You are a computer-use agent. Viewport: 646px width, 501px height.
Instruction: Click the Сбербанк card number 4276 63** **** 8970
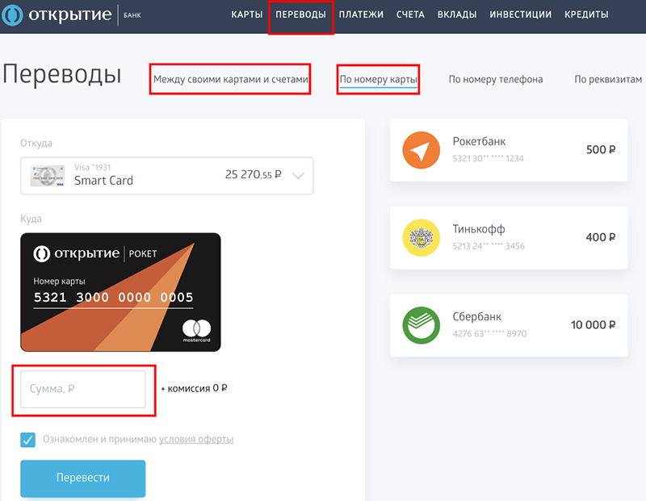[x=489, y=333]
